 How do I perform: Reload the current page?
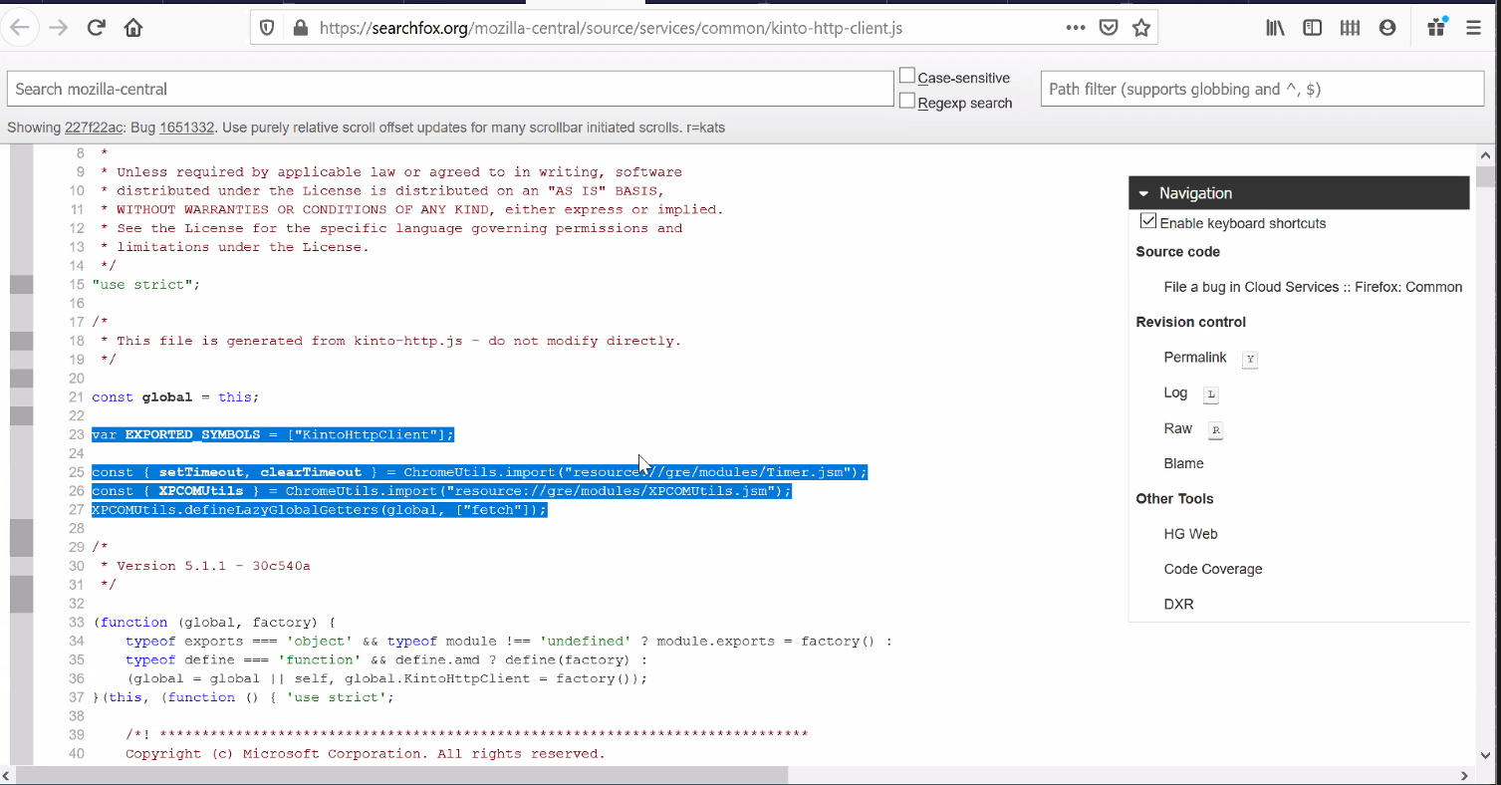[97, 28]
